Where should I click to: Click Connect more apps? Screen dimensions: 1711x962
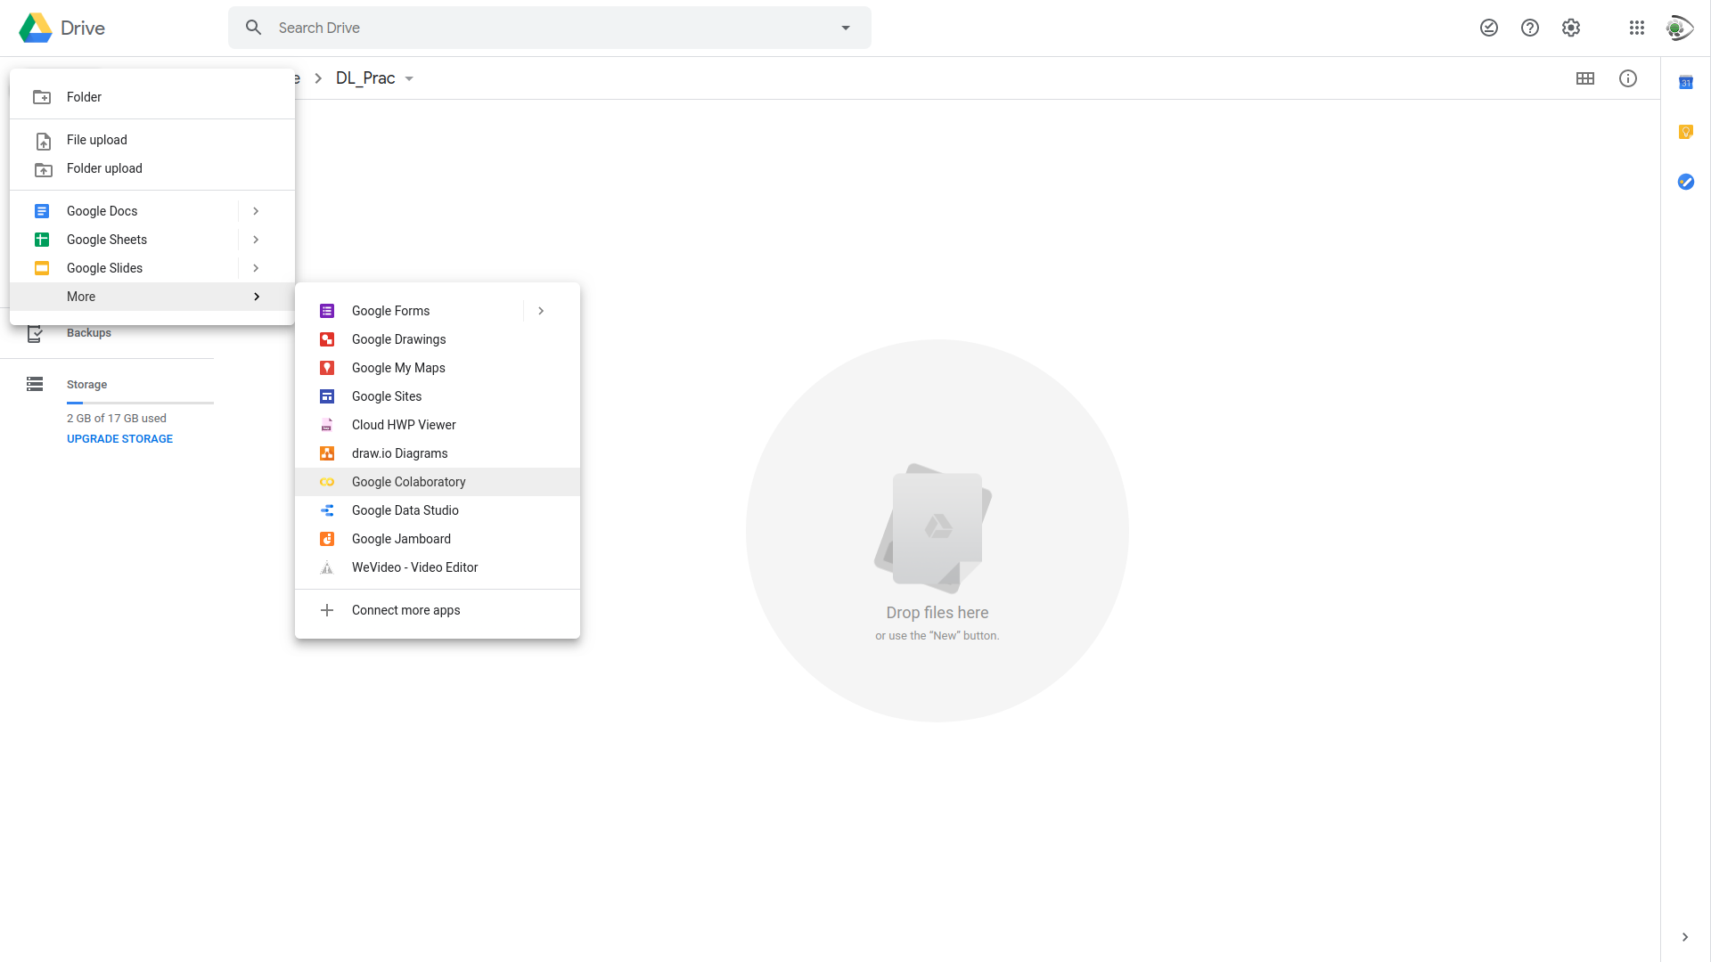(x=405, y=610)
